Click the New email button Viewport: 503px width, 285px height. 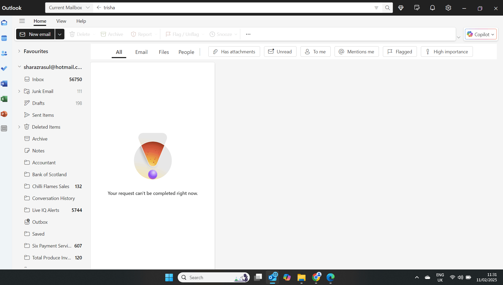click(x=35, y=34)
